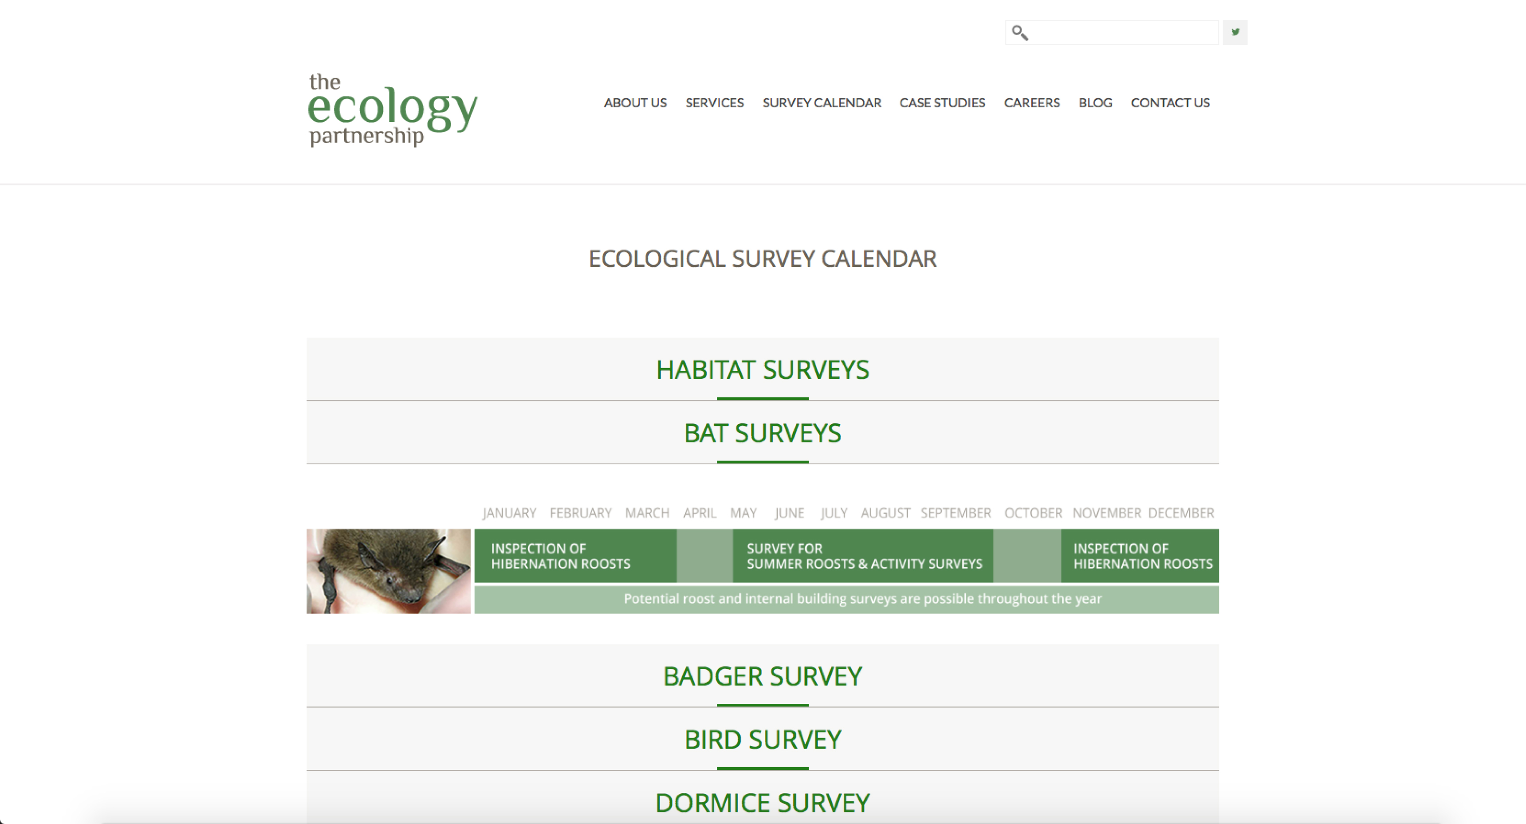1526x824 pixels.
Task: Go to the Survey Calendar page
Action: coord(822,102)
